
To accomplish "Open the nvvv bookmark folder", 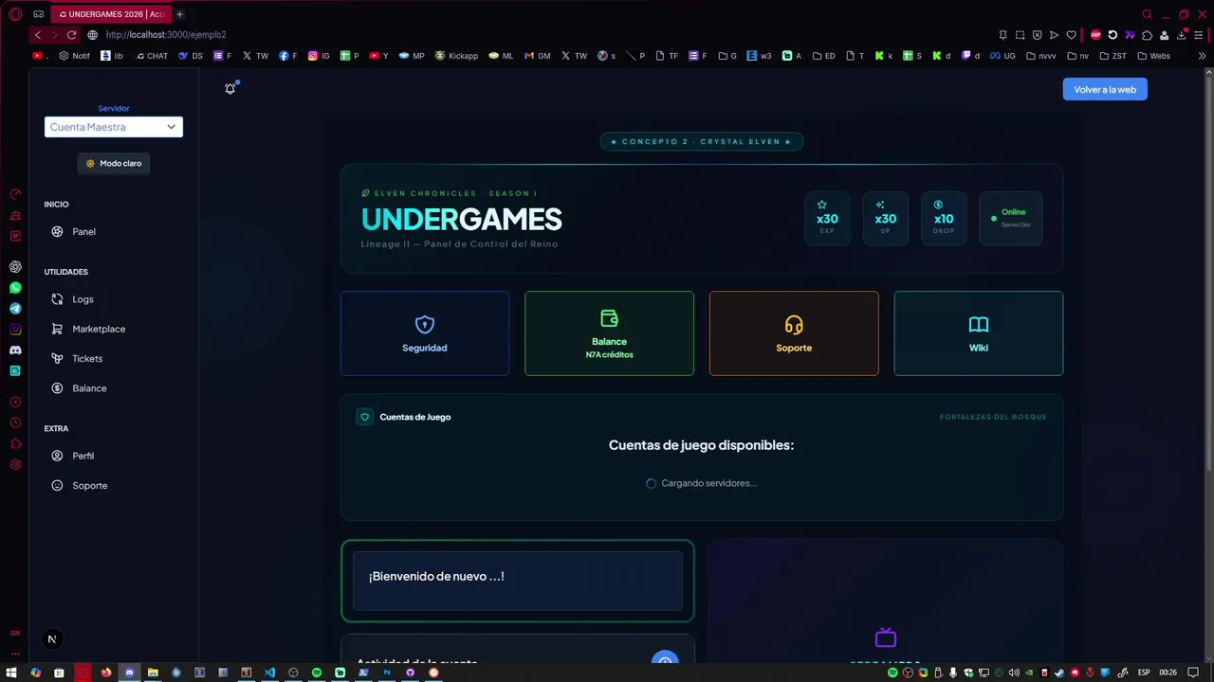I will pyautogui.click(x=1040, y=56).
